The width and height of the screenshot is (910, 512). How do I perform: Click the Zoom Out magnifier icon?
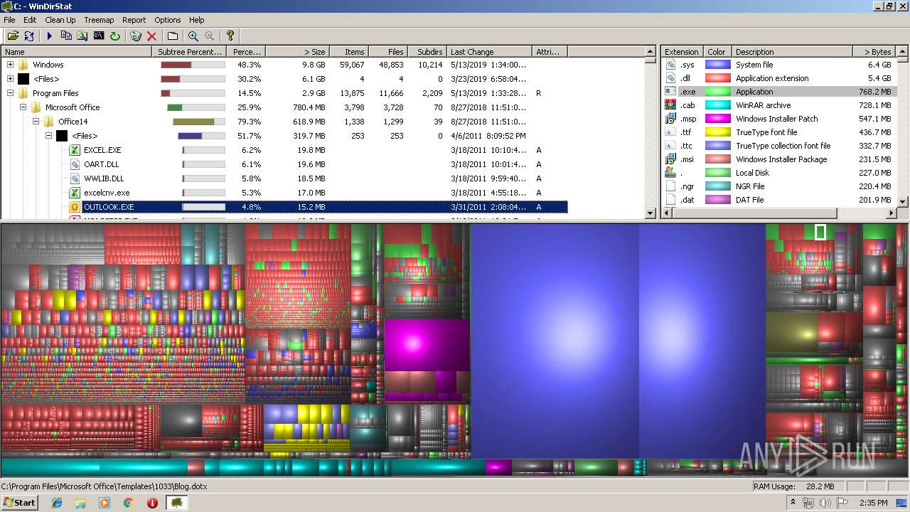210,36
